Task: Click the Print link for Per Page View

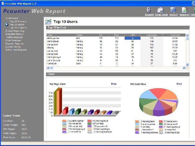Action: pyautogui.click(x=114, y=84)
